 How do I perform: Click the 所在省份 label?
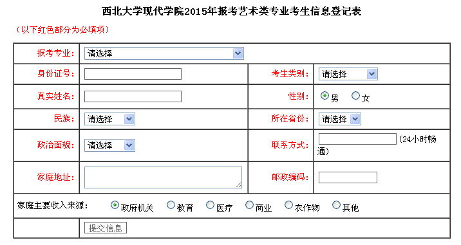pos(290,119)
